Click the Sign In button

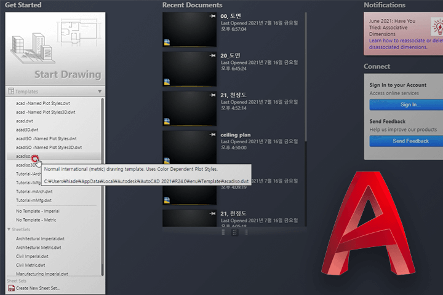click(406, 104)
